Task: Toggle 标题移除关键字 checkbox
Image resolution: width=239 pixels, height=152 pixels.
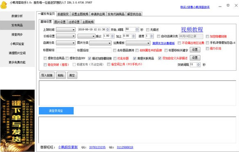Action: [166, 50]
